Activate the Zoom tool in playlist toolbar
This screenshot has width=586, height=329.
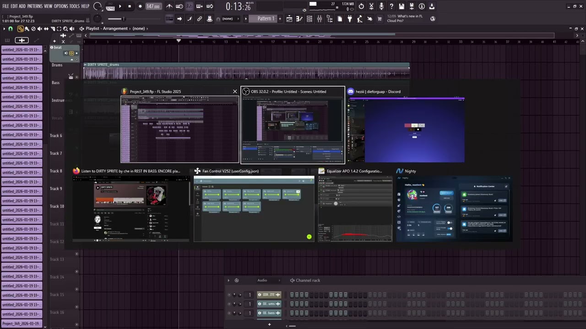tap(65, 28)
